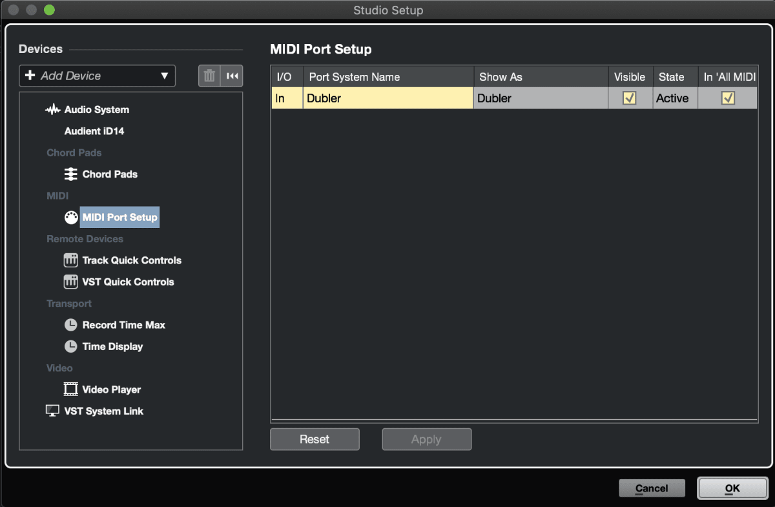
Task: Click the Record Time Max clock icon
Action: (71, 325)
